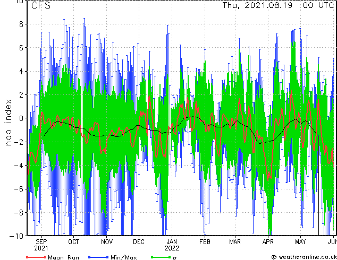Screen dimensions: 337x260
Task: Click the Mean Run legend label
Action: click(63, 257)
